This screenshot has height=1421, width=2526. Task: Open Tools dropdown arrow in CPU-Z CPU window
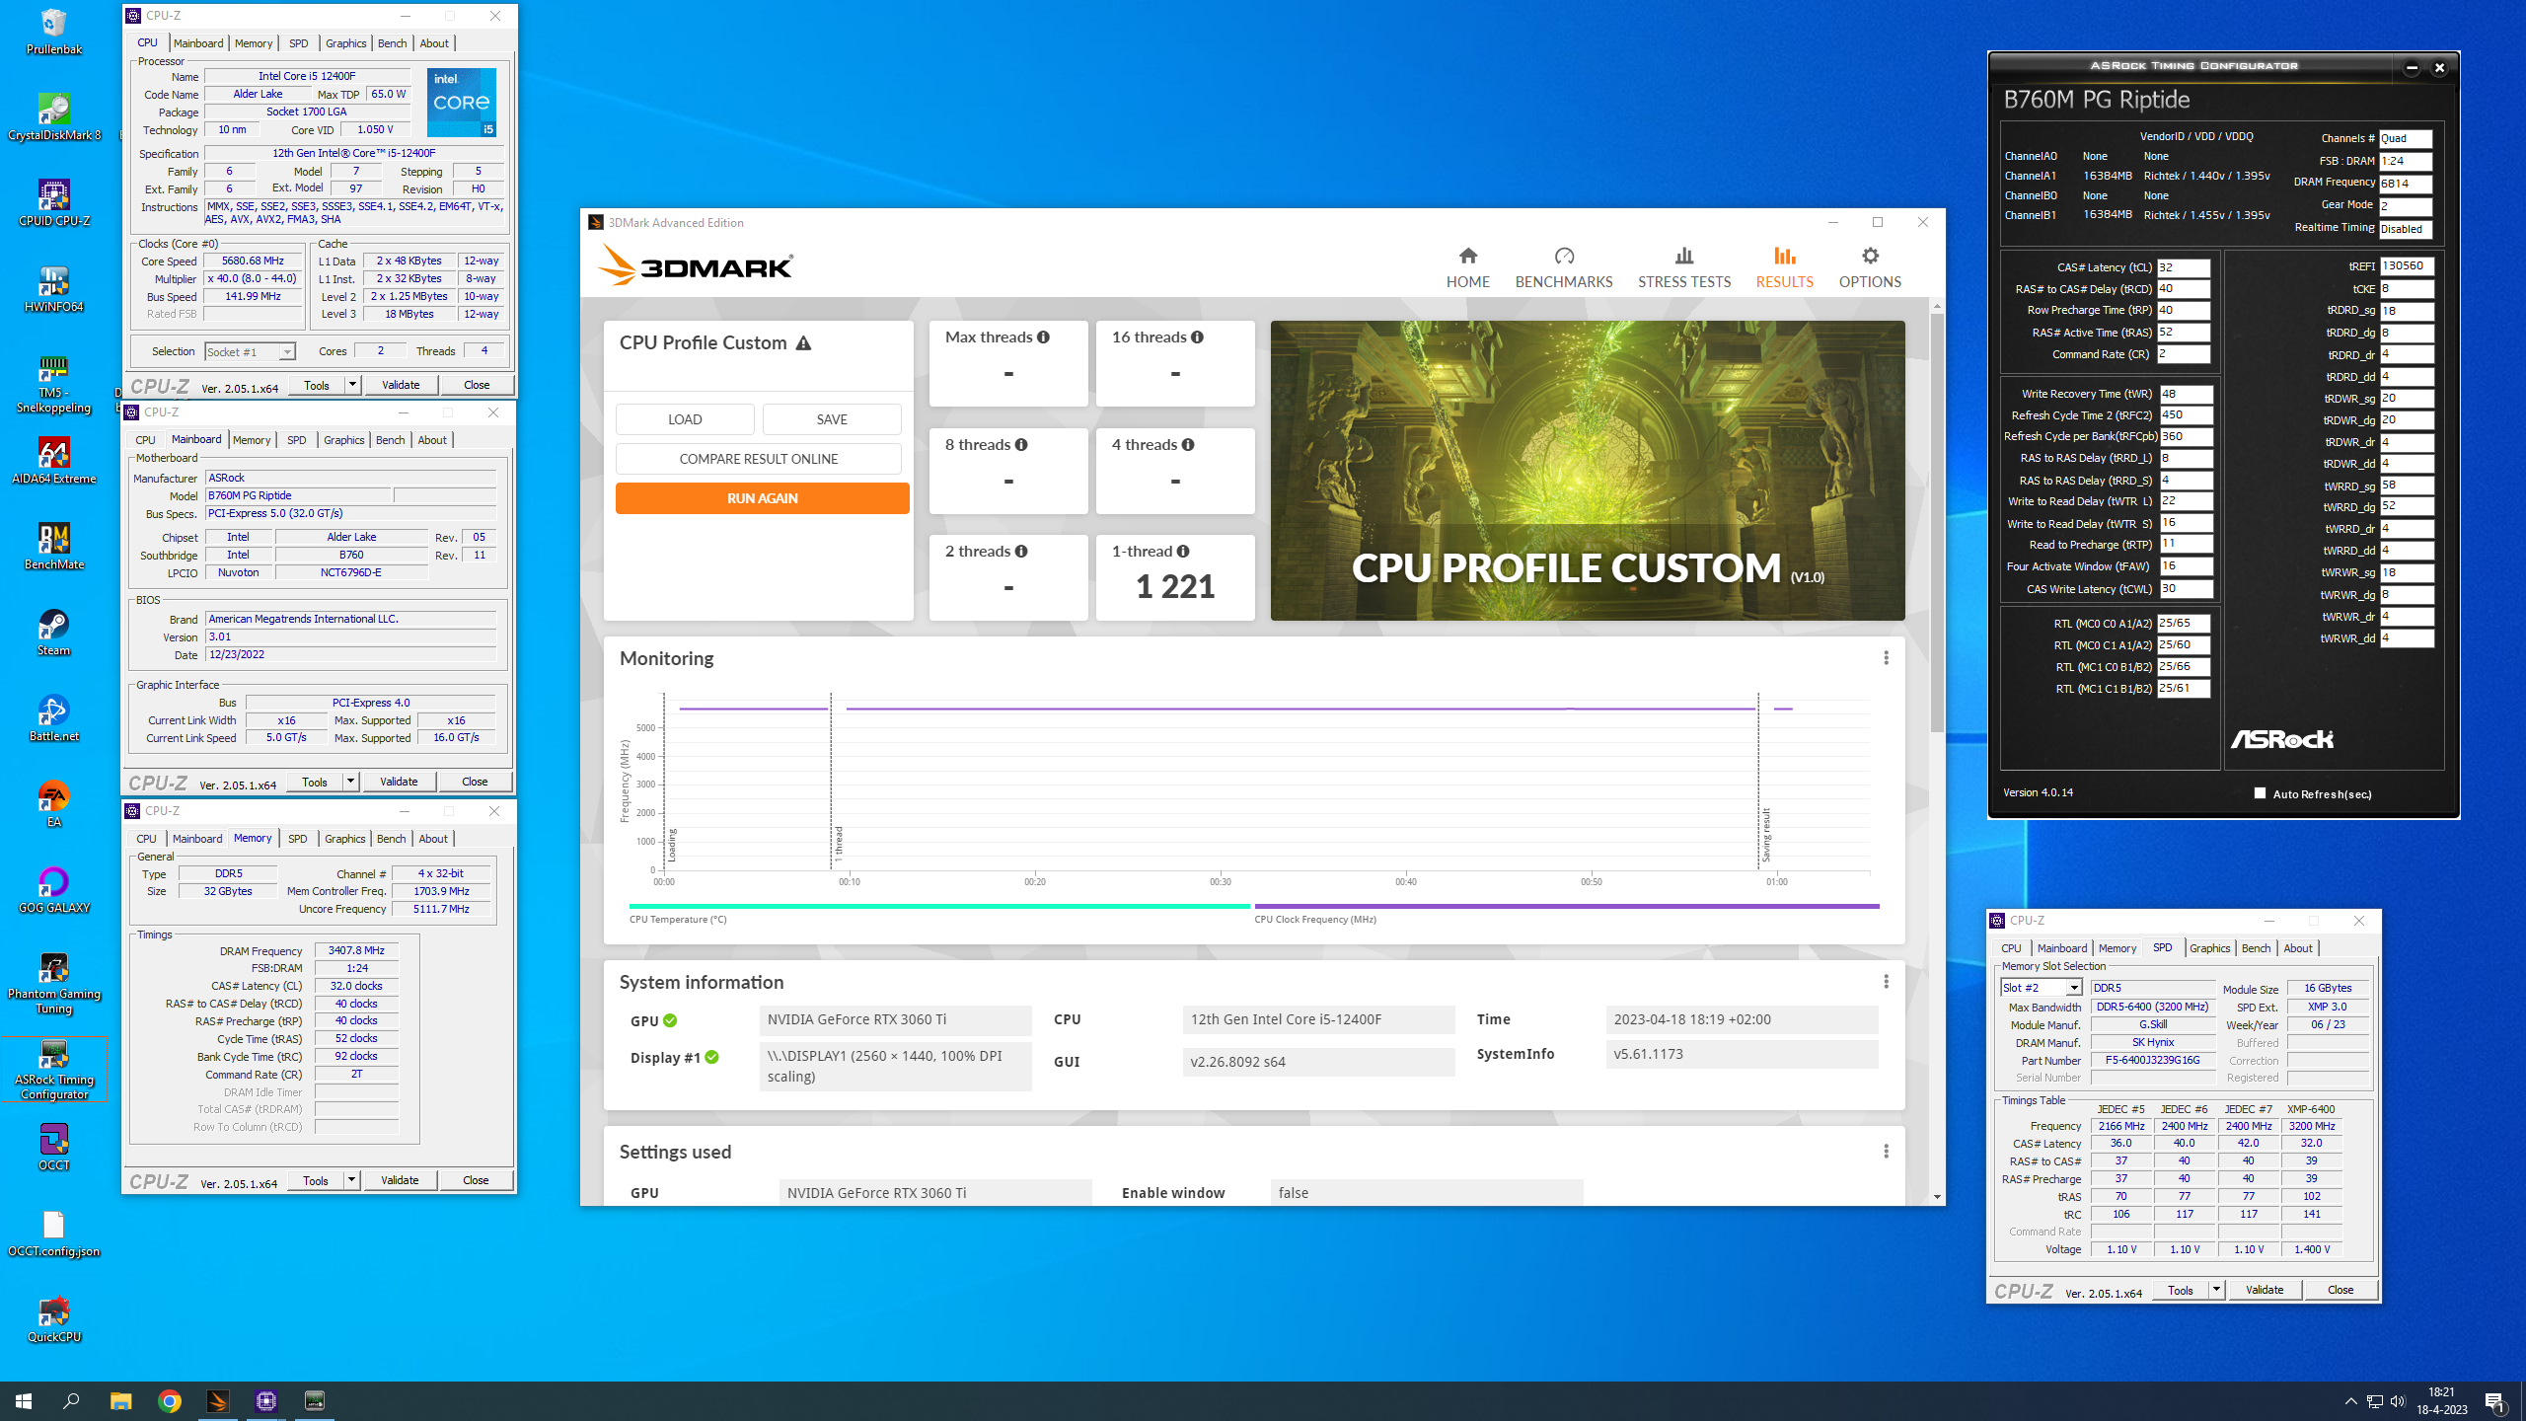point(352,384)
